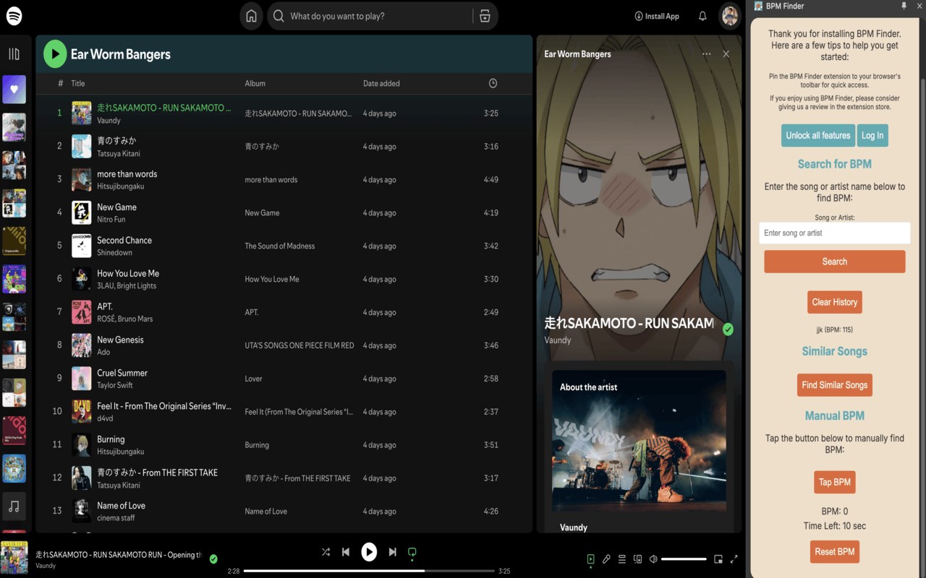The height and width of the screenshot is (578, 926).
Task: Open album link 'UTA'S SONGS ONE PIECE FILM RED'
Action: tap(300, 345)
